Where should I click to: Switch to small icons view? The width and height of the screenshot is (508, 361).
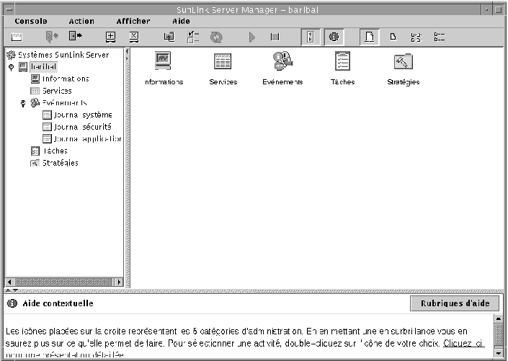tap(393, 37)
